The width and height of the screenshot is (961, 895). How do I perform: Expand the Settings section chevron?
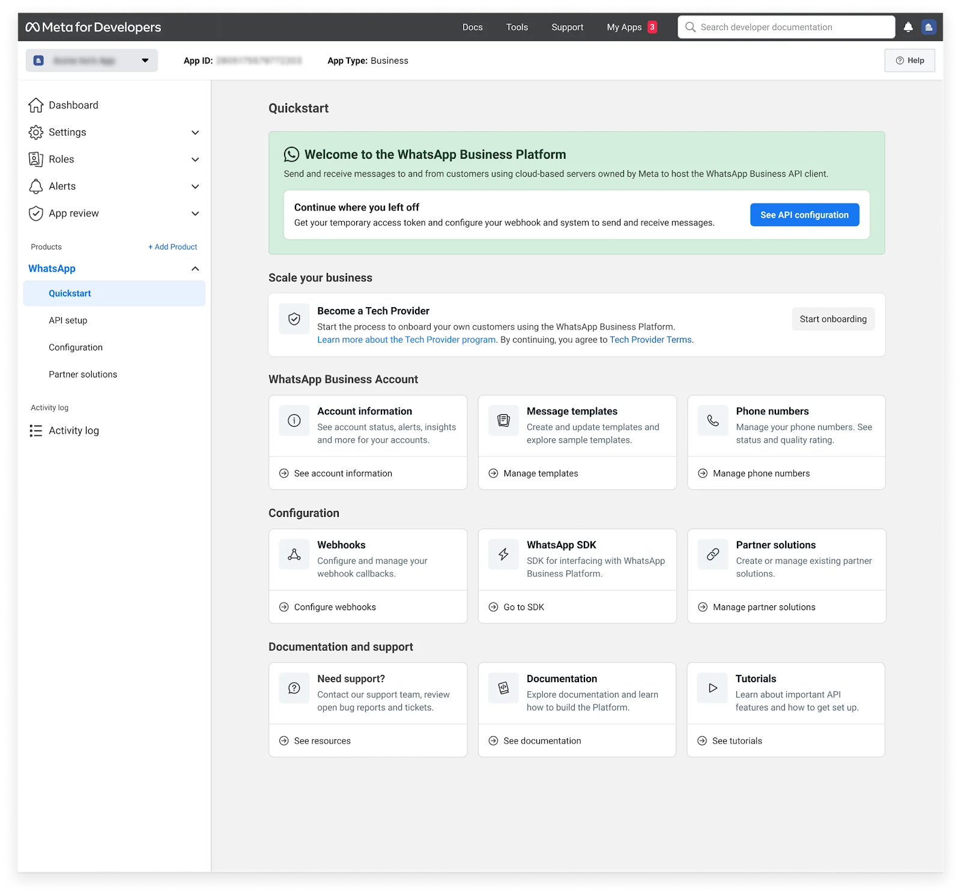click(x=195, y=132)
